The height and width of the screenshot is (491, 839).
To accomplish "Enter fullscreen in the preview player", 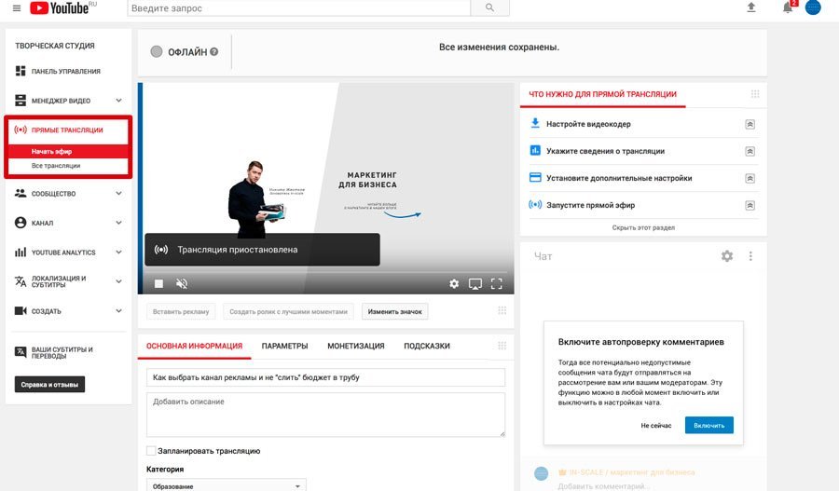I will click(x=497, y=283).
